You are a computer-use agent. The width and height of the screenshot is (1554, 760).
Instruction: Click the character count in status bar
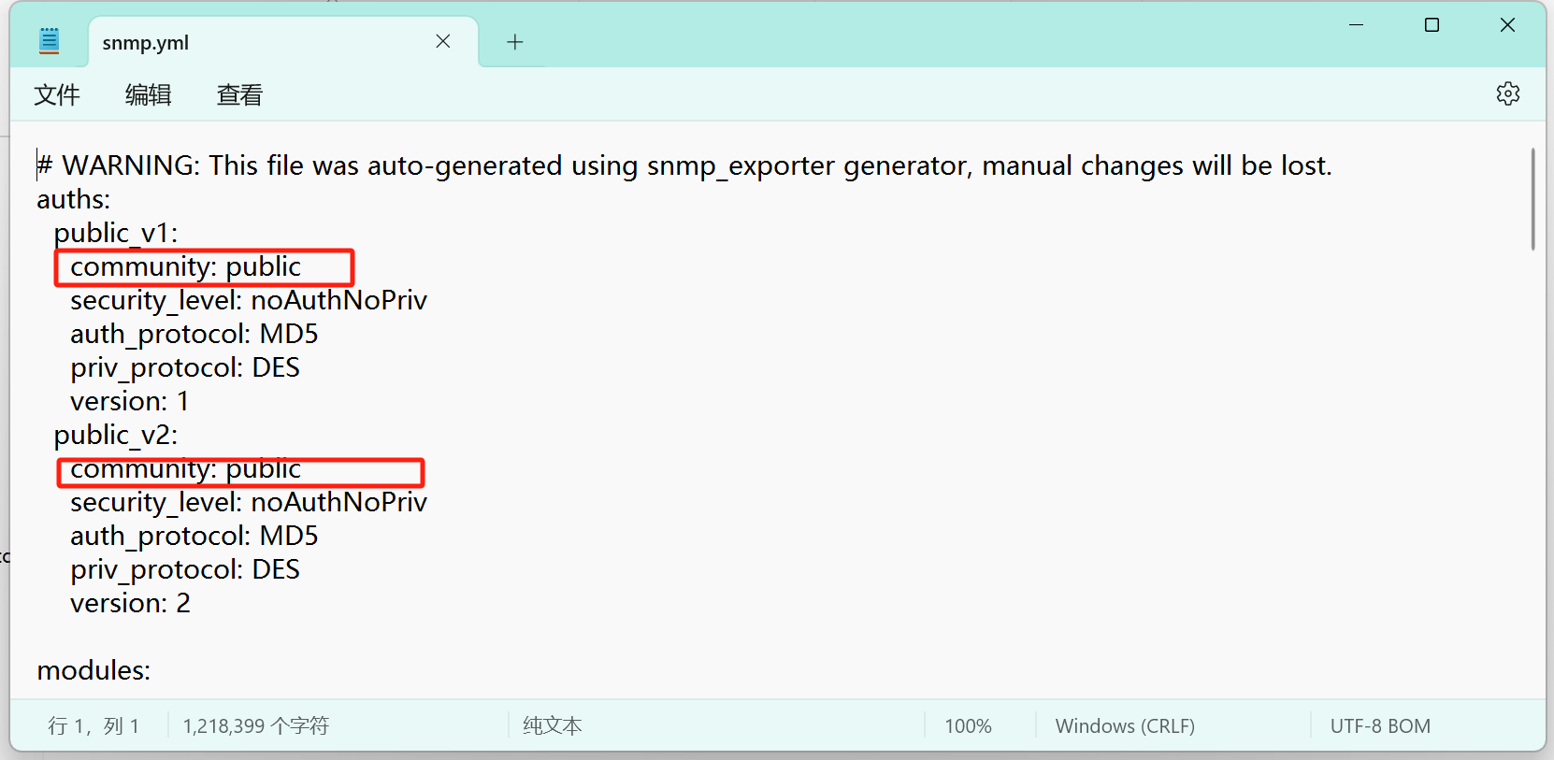[256, 726]
